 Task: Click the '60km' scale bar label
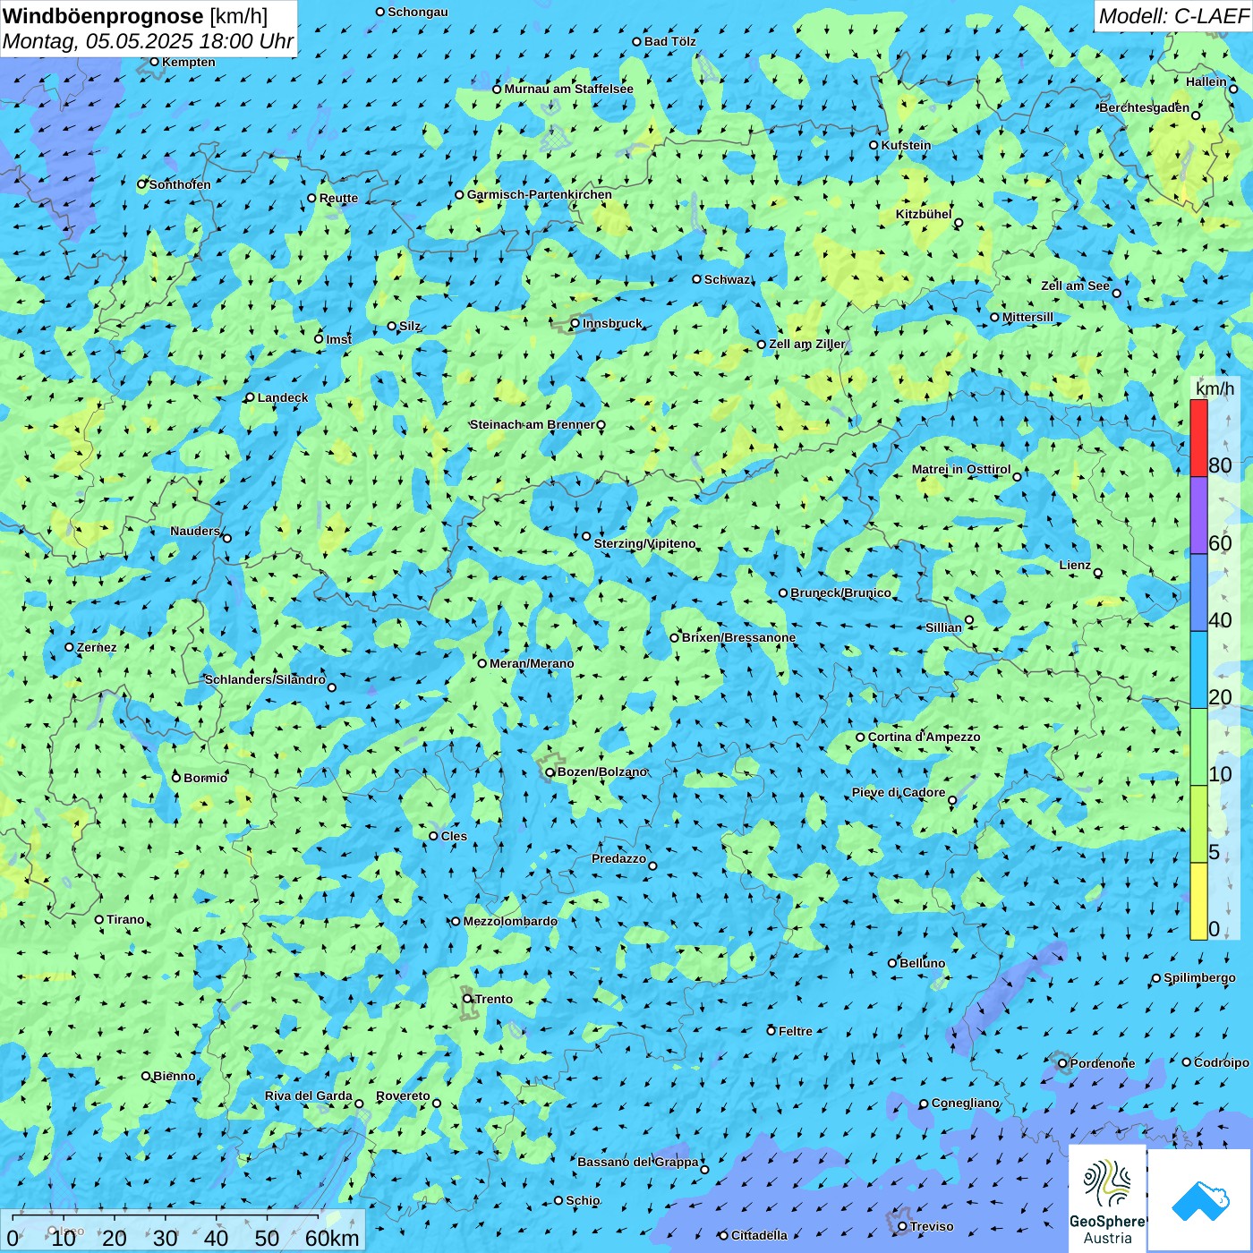[x=332, y=1238]
